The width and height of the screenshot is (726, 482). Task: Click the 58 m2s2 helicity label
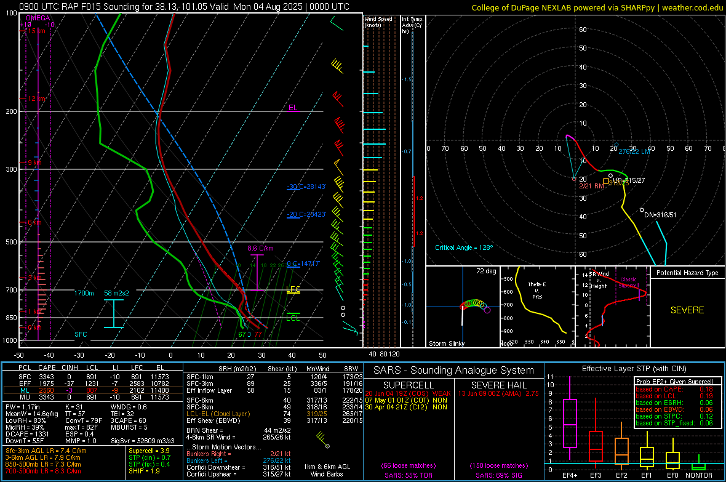tap(117, 294)
